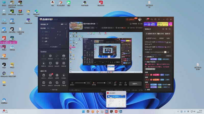This screenshot has height=114, width=204.
Task: Switch to 钻粉 tab
Action: (x=168, y=39)
